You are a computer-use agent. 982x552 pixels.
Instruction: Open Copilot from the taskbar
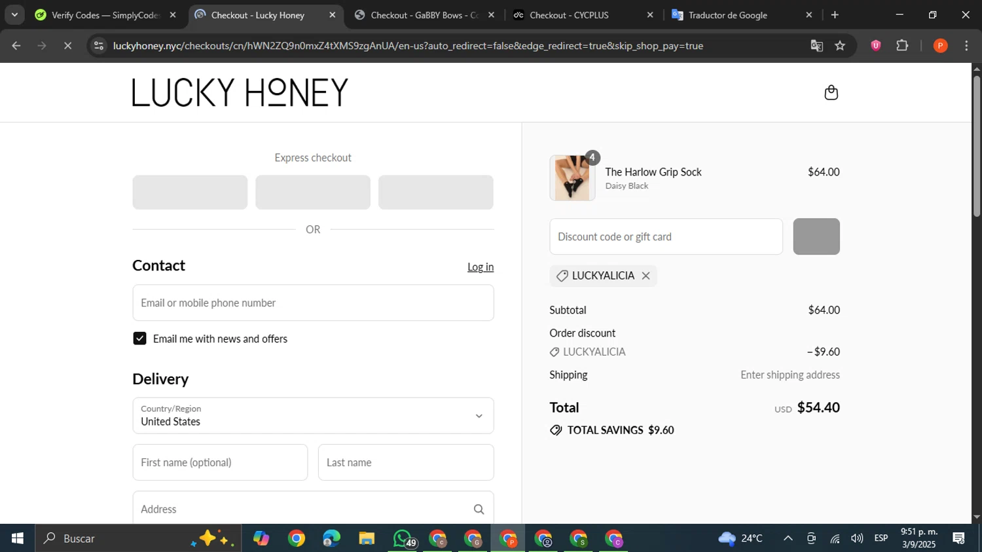(261, 538)
